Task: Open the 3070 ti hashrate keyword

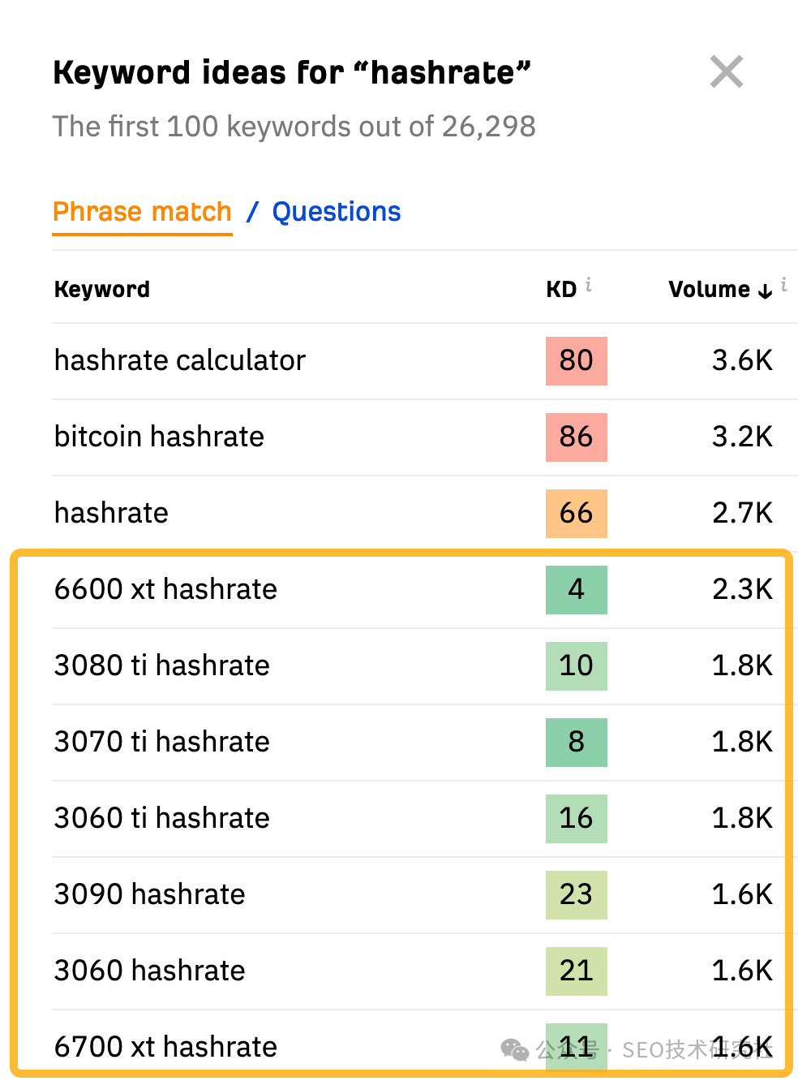Action: click(162, 742)
